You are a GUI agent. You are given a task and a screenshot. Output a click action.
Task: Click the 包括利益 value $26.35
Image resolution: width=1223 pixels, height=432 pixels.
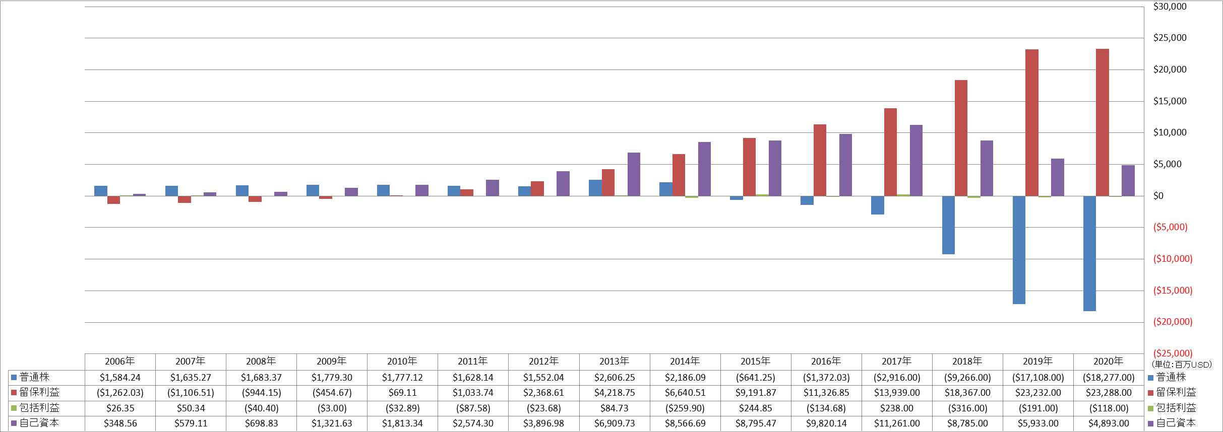pos(120,408)
